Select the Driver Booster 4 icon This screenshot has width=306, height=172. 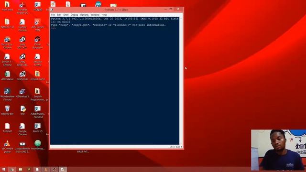click(37, 43)
